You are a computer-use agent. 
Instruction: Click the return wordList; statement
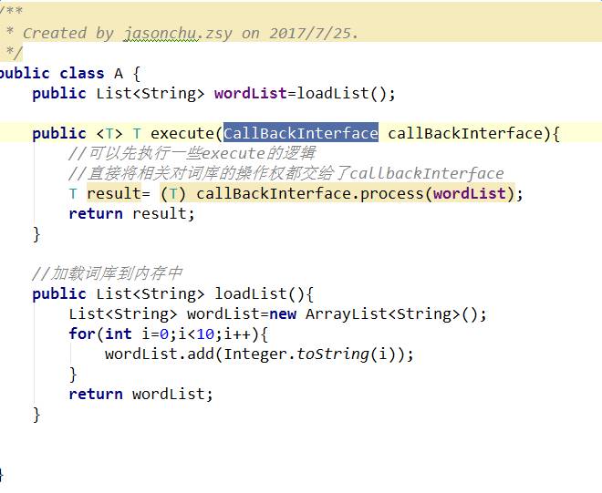click(140, 394)
